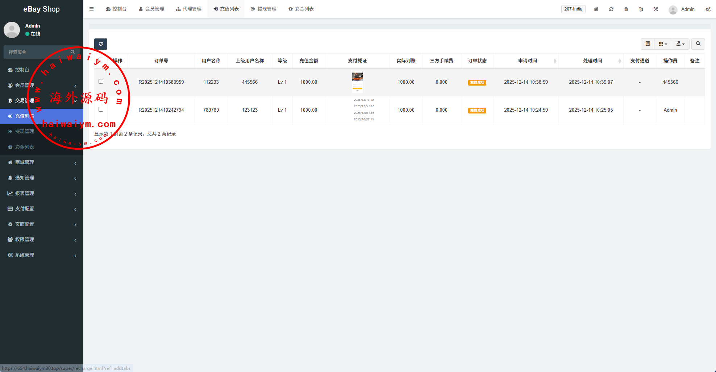Open settings gears icon at top right

708,9
